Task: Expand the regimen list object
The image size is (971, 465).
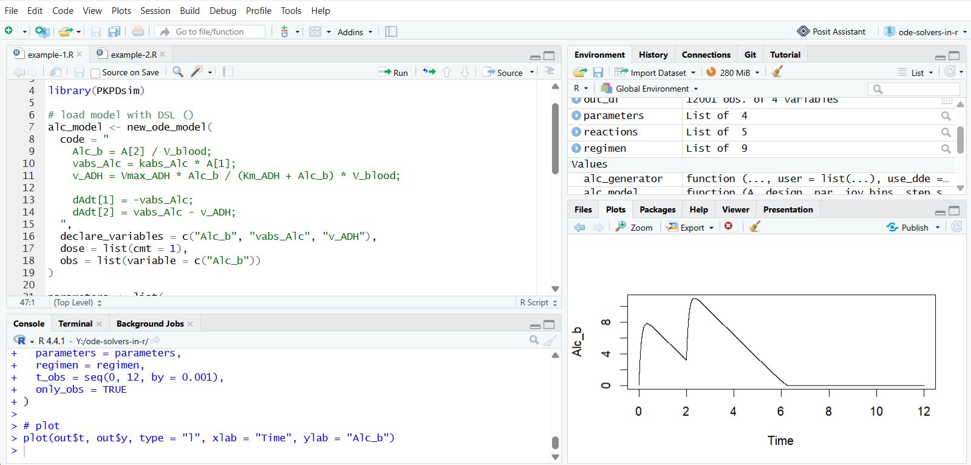Action: [x=576, y=148]
